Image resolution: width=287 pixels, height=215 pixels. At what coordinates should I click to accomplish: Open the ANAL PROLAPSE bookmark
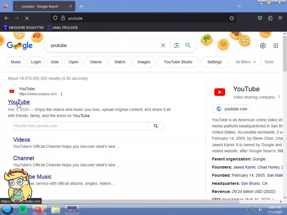pos(63,28)
